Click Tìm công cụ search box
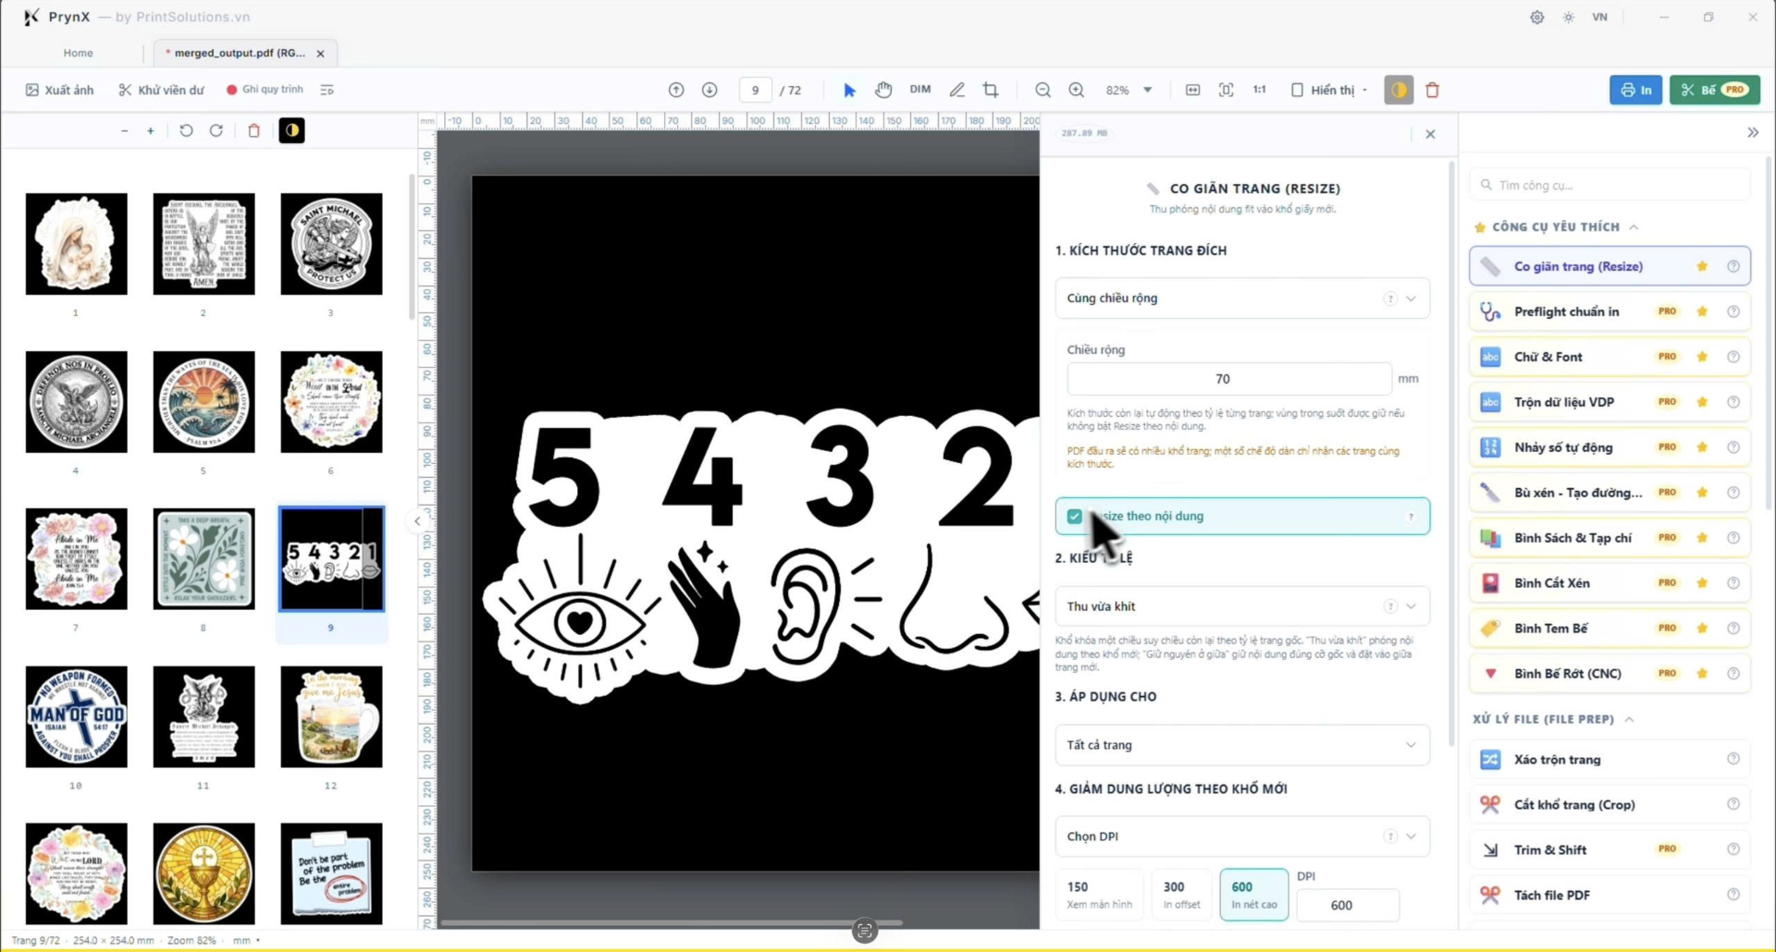This screenshot has width=1776, height=952. pyautogui.click(x=1609, y=185)
